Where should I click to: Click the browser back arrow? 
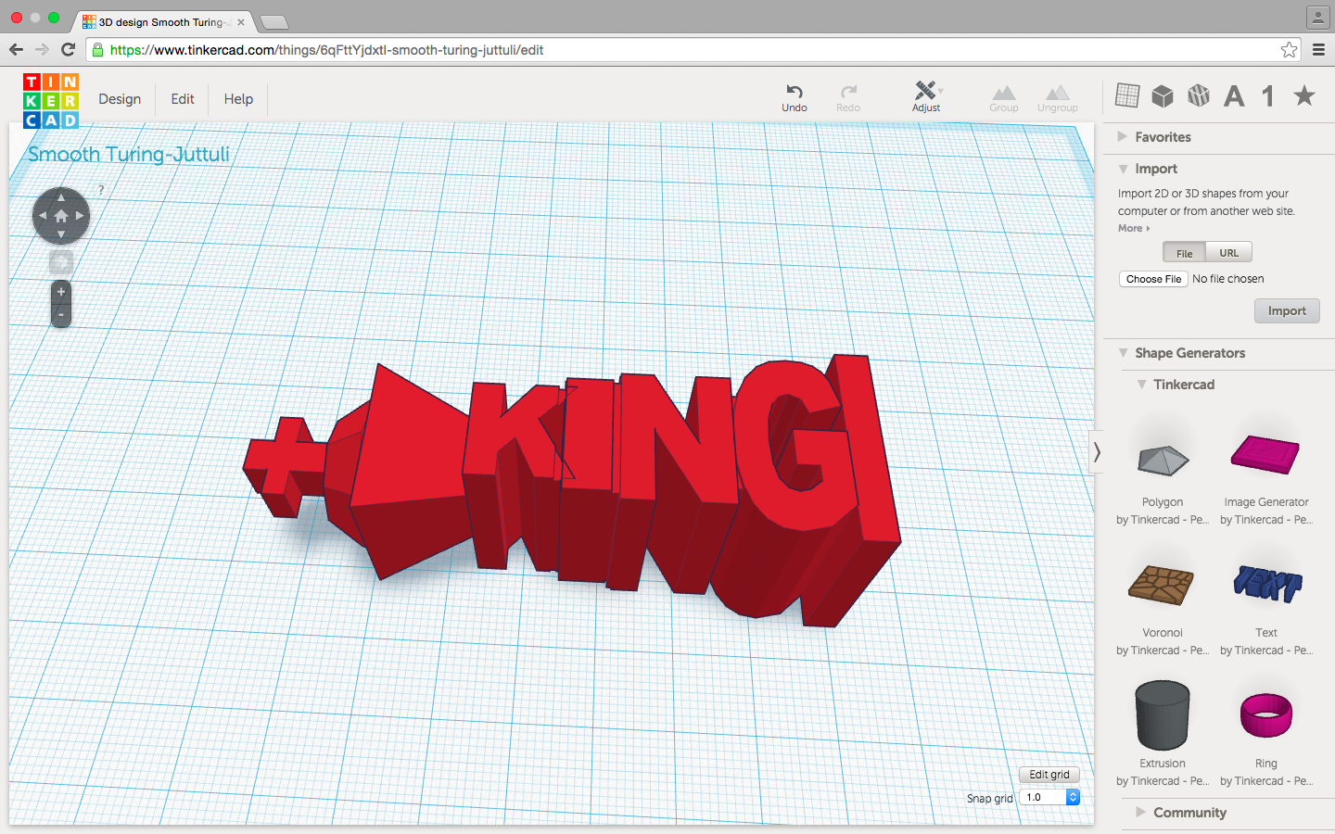[x=16, y=50]
